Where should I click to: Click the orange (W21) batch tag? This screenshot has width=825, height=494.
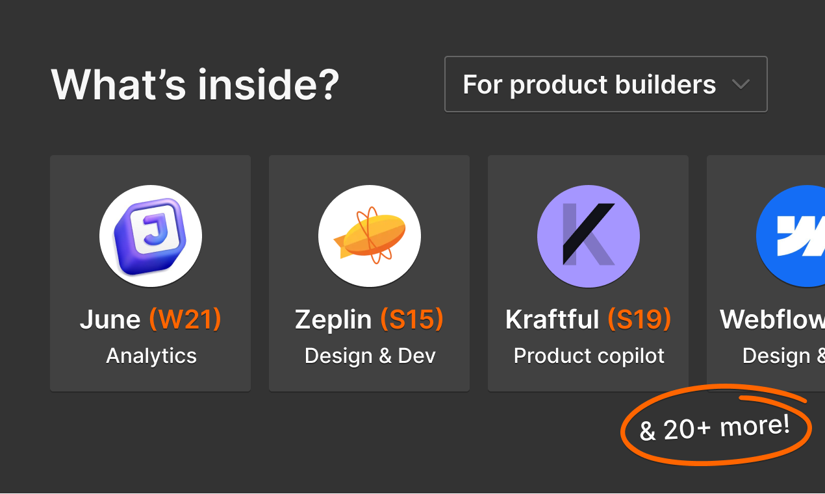[185, 319]
